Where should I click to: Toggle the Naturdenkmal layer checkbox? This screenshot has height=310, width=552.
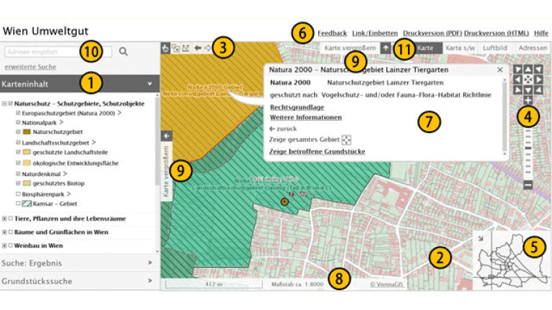pyautogui.click(x=18, y=173)
